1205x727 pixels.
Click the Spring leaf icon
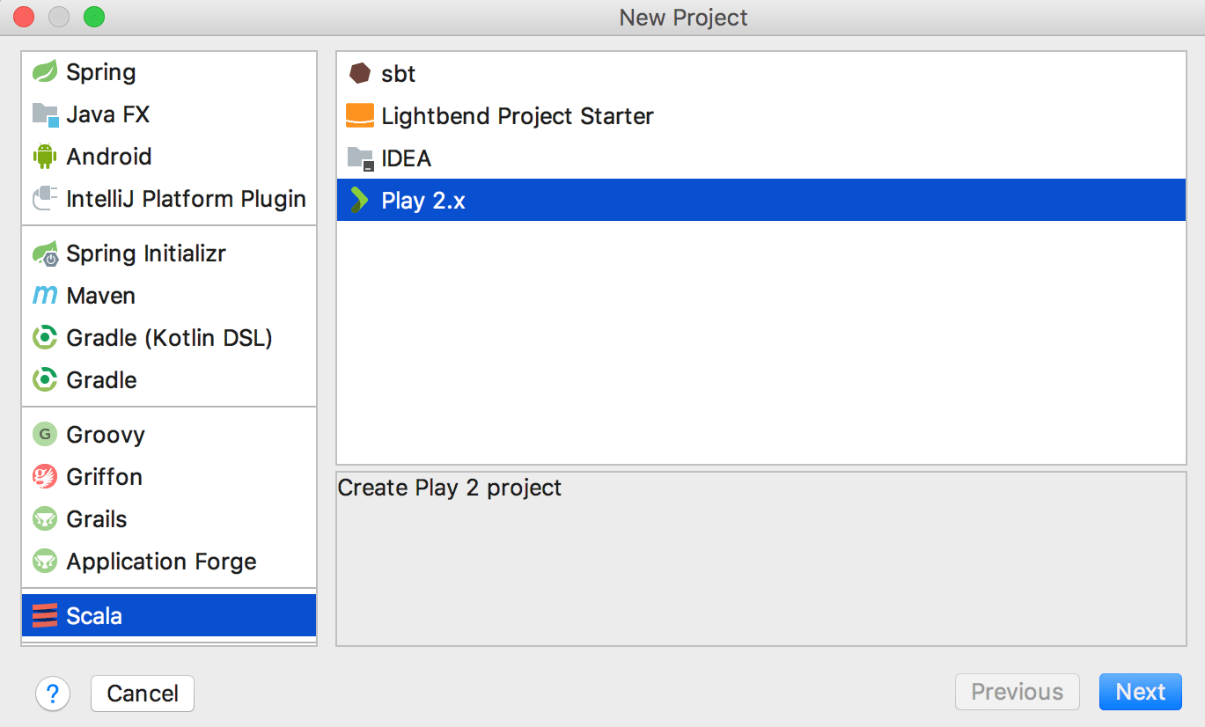(45, 72)
